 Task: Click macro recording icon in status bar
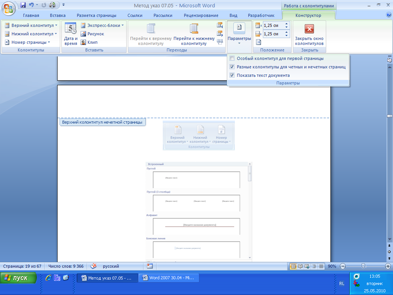150,266
